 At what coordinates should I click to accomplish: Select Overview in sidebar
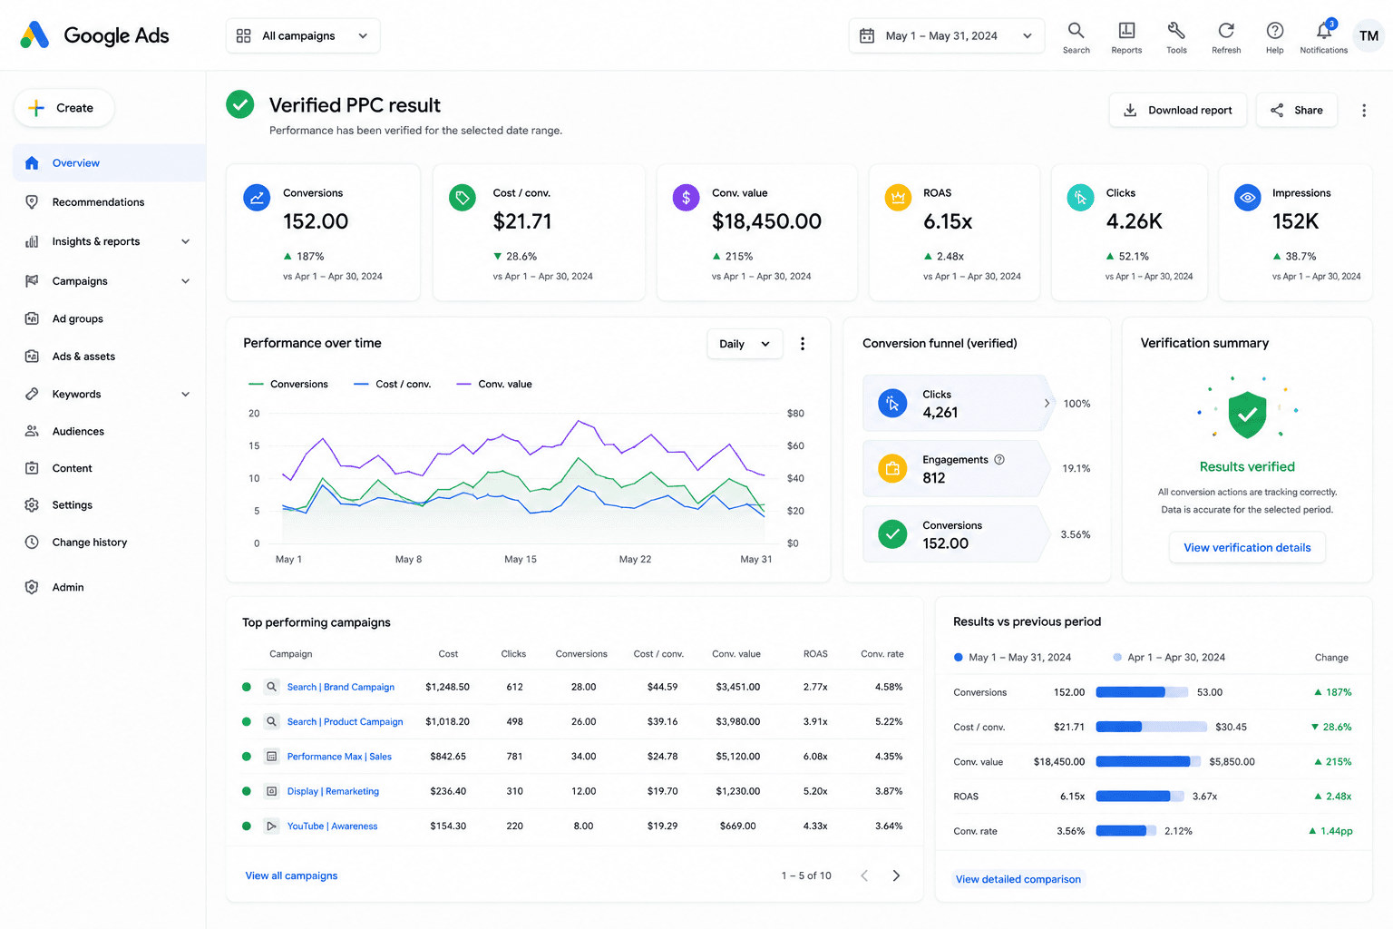[x=109, y=163]
